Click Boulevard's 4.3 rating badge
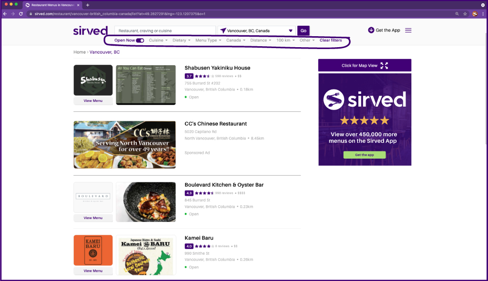The width and height of the screenshot is (488, 281). (x=189, y=193)
